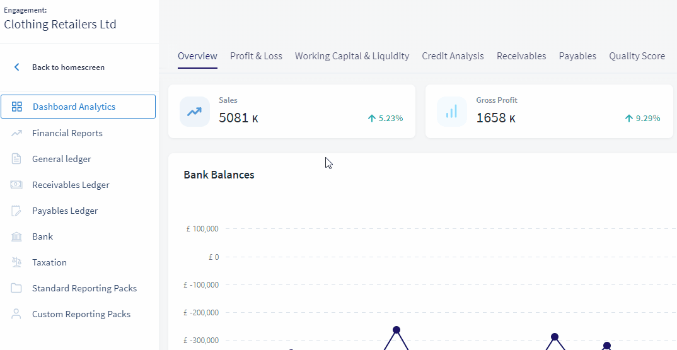677x350 pixels.
Task: Click the Bank Balances chart title
Action: point(219,175)
